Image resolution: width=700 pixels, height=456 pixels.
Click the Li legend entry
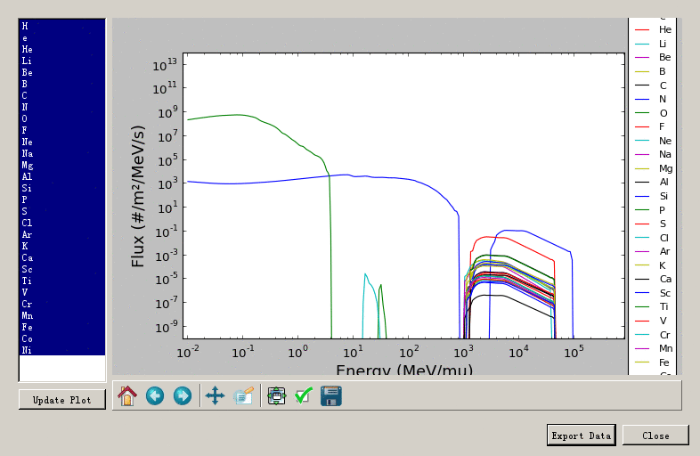(x=651, y=44)
